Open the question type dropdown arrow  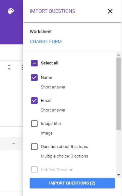coord(14,144)
